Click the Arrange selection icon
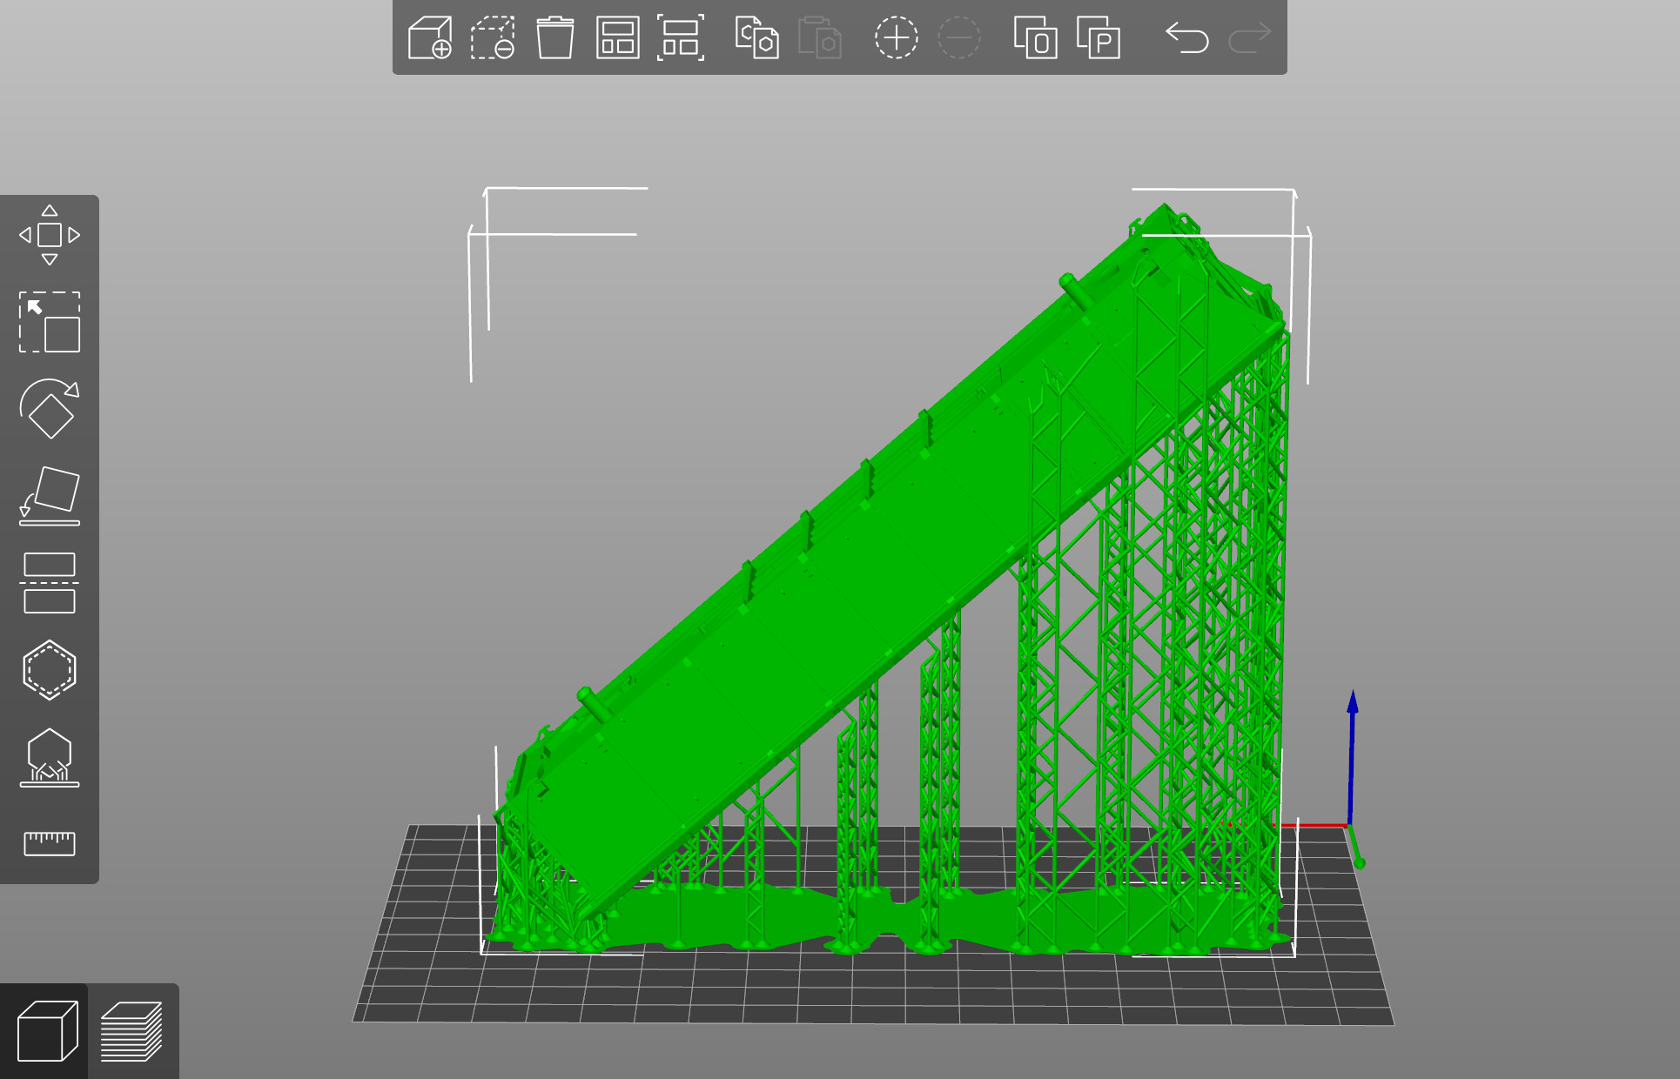 tap(680, 38)
